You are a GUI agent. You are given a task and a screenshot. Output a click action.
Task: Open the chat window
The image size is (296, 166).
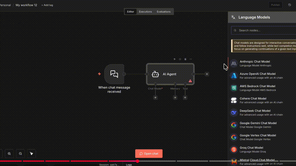(149, 153)
